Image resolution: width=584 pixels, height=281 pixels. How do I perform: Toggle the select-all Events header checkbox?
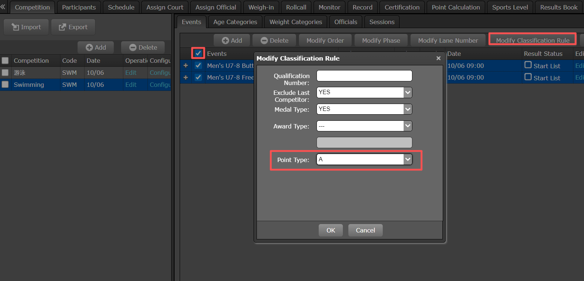[x=198, y=53]
